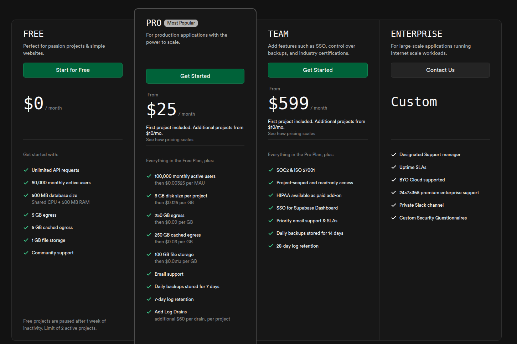Click 'Free projects are paused' notice text

point(64,325)
